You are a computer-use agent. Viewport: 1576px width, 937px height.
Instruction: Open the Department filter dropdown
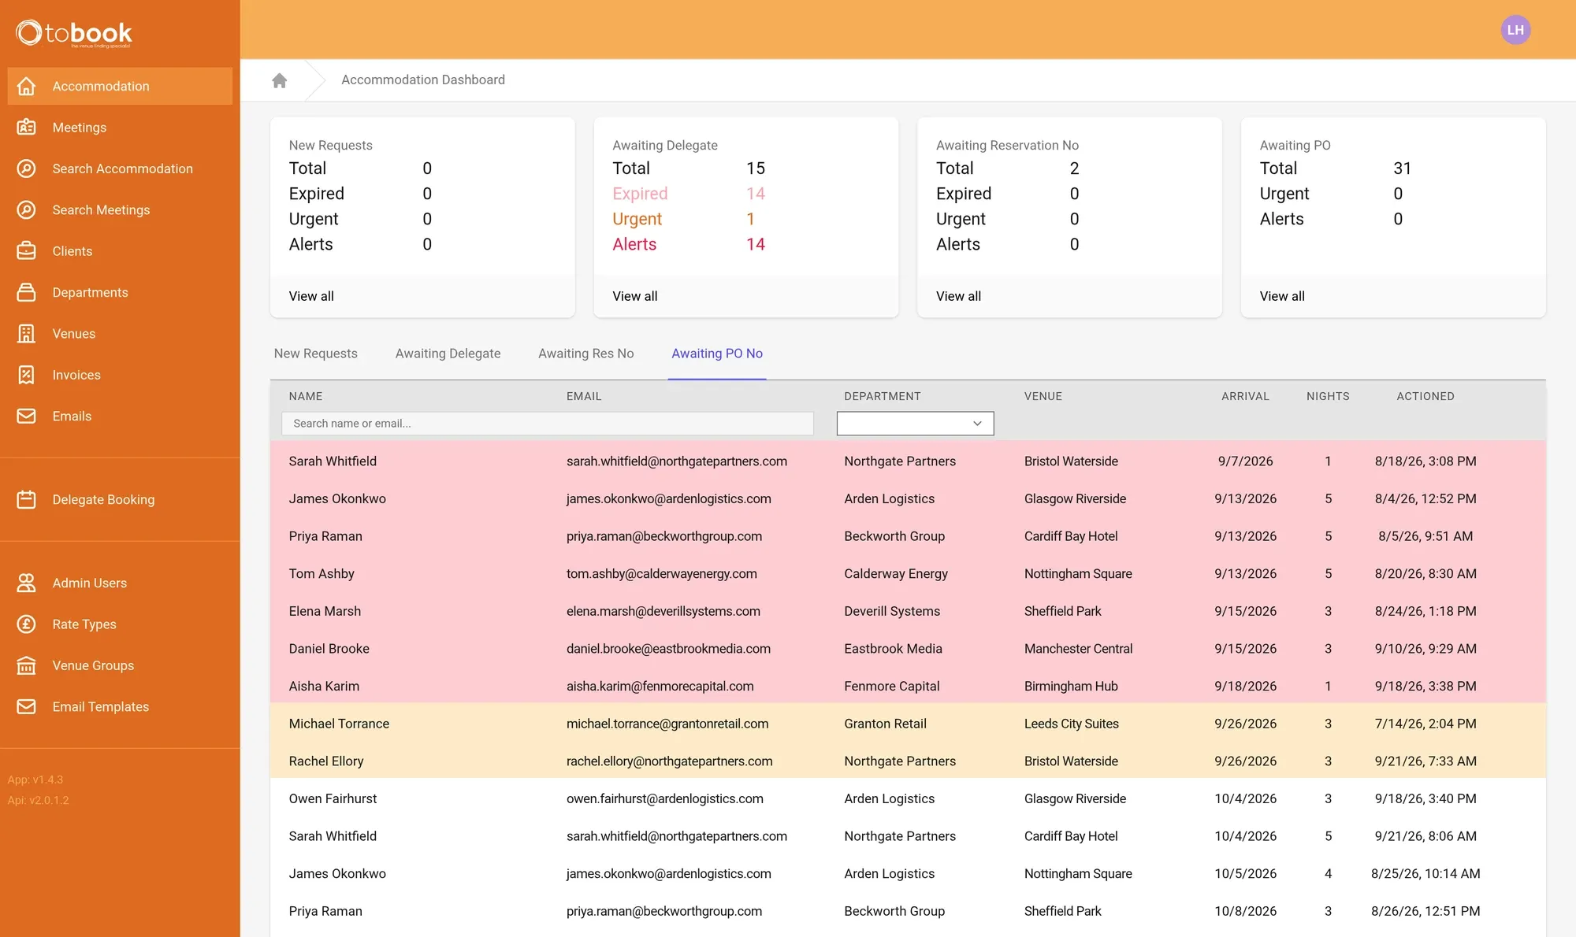(915, 423)
